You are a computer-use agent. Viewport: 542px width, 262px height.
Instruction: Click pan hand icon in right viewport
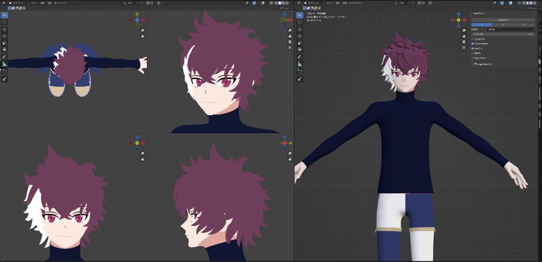(x=464, y=36)
